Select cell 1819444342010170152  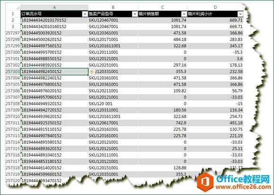coord(54,20)
